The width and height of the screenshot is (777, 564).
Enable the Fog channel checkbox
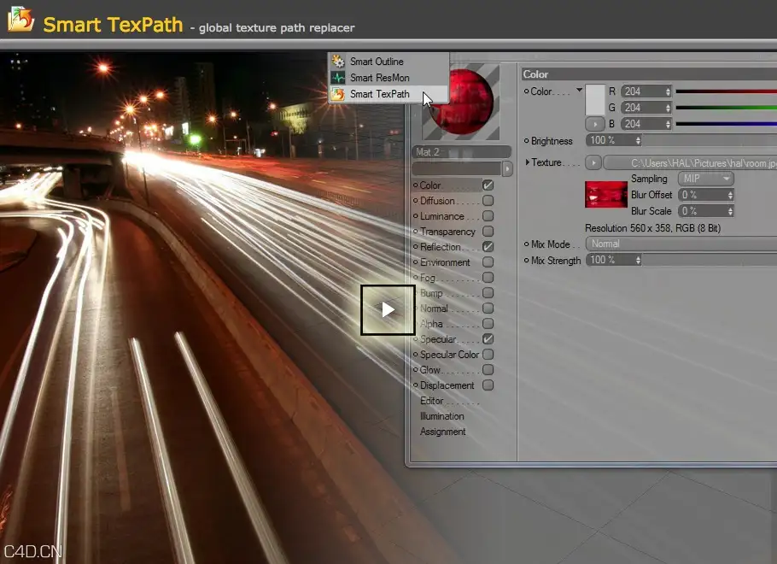[488, 277]
